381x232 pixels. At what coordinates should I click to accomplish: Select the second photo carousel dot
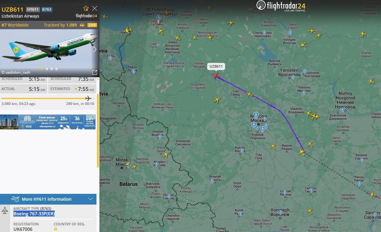(x=47, y=69)
